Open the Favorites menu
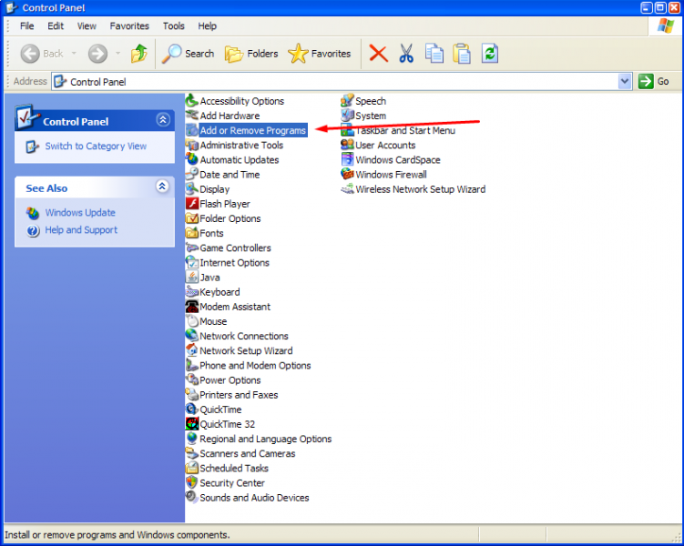The height and width of the screenshot is (546, 684). click(x=129, y=26)
